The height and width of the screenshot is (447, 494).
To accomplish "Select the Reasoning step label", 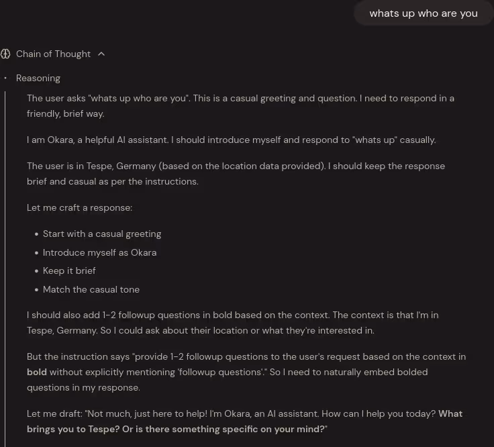I will tap(38, 78).
